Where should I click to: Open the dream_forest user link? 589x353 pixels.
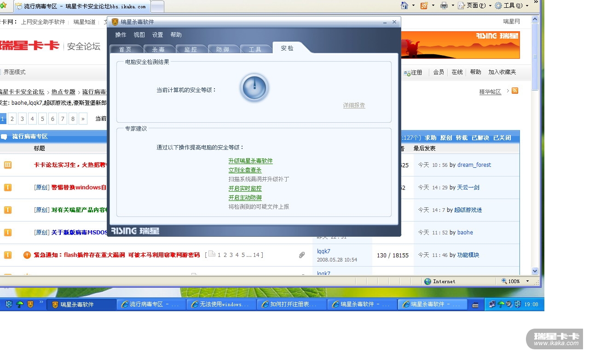point(474,165)
